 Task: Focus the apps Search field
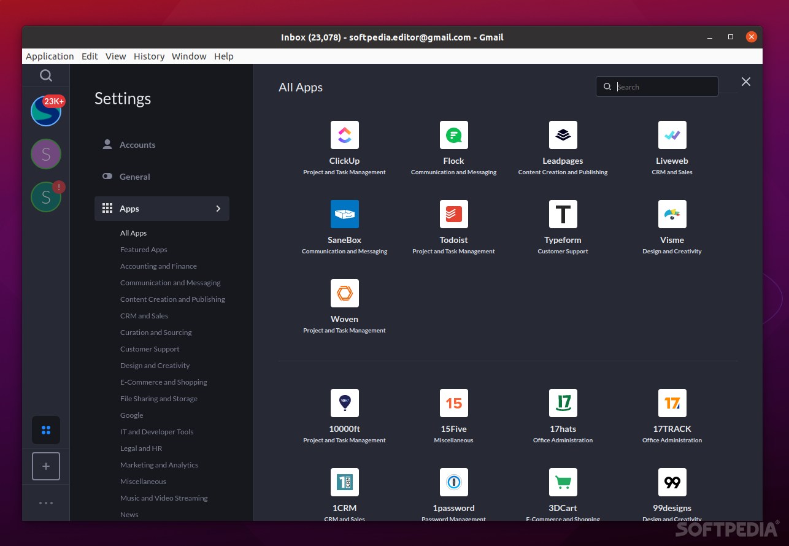(657, 87)
